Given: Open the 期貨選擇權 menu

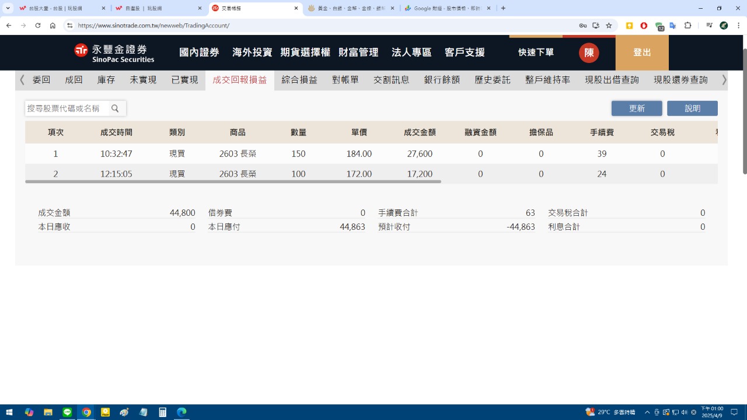Looking at the screenshot, I should (x=305, y=52).
